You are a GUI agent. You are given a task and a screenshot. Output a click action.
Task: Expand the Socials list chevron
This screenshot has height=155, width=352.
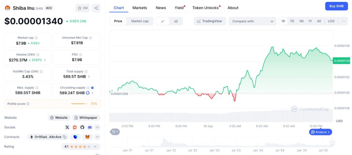(x=97, y=127)
